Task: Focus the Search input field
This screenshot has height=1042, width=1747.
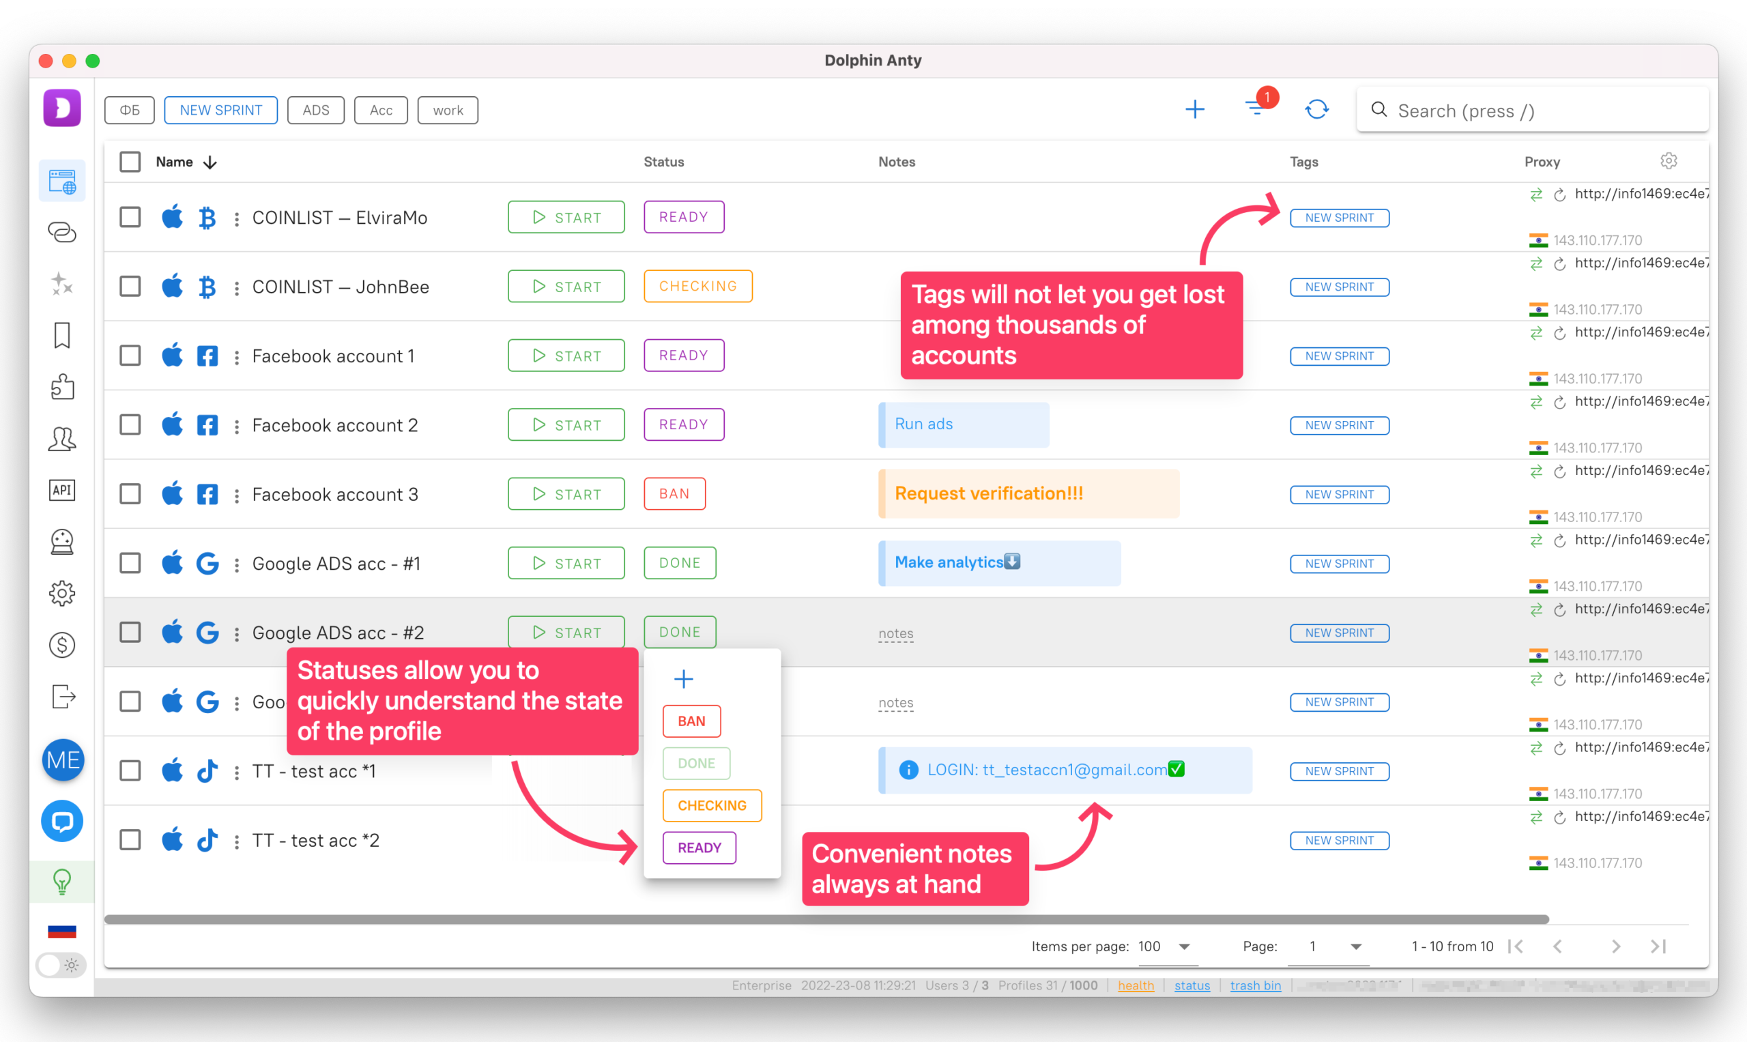Action: pos(1533,111)
